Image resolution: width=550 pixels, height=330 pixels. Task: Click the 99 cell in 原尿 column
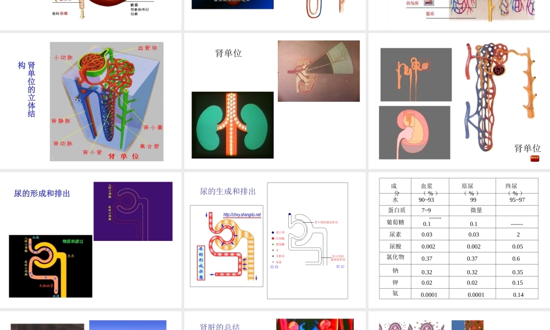tap(473, 200)
